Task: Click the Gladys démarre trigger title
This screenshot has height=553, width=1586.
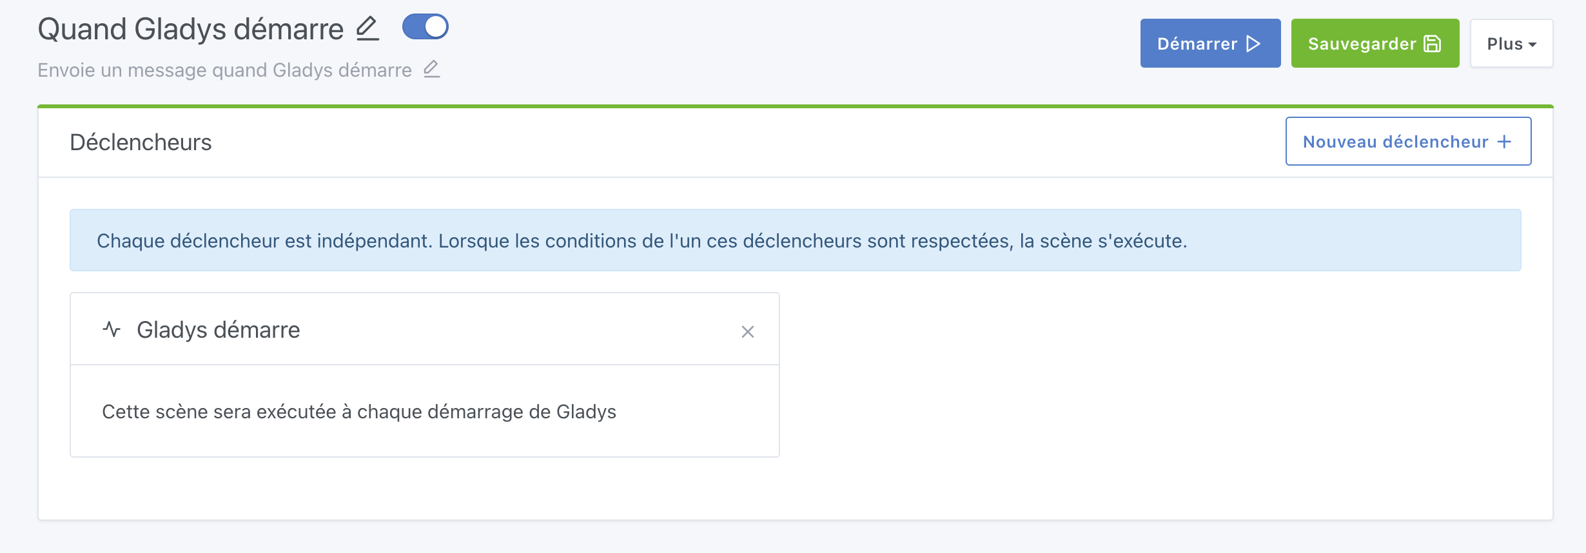Action: coord(217,329)
